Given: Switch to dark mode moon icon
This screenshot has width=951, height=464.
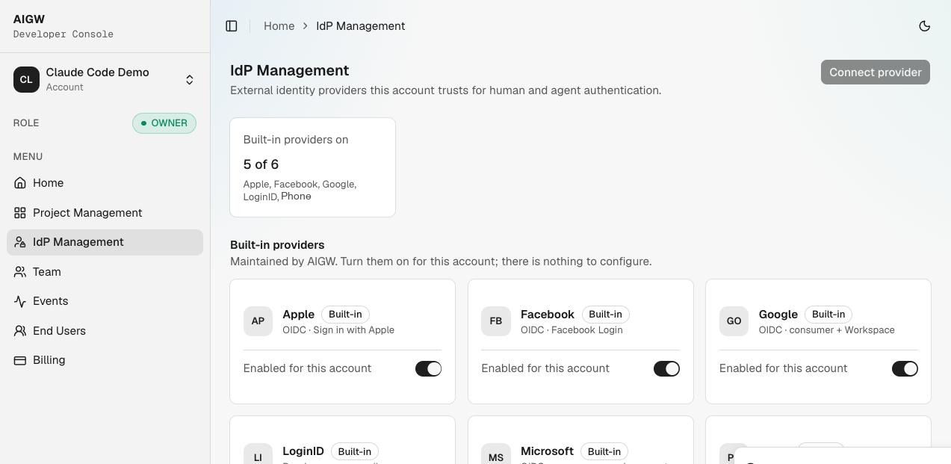Looking at the screenshot, I should (x=925, y=26).
